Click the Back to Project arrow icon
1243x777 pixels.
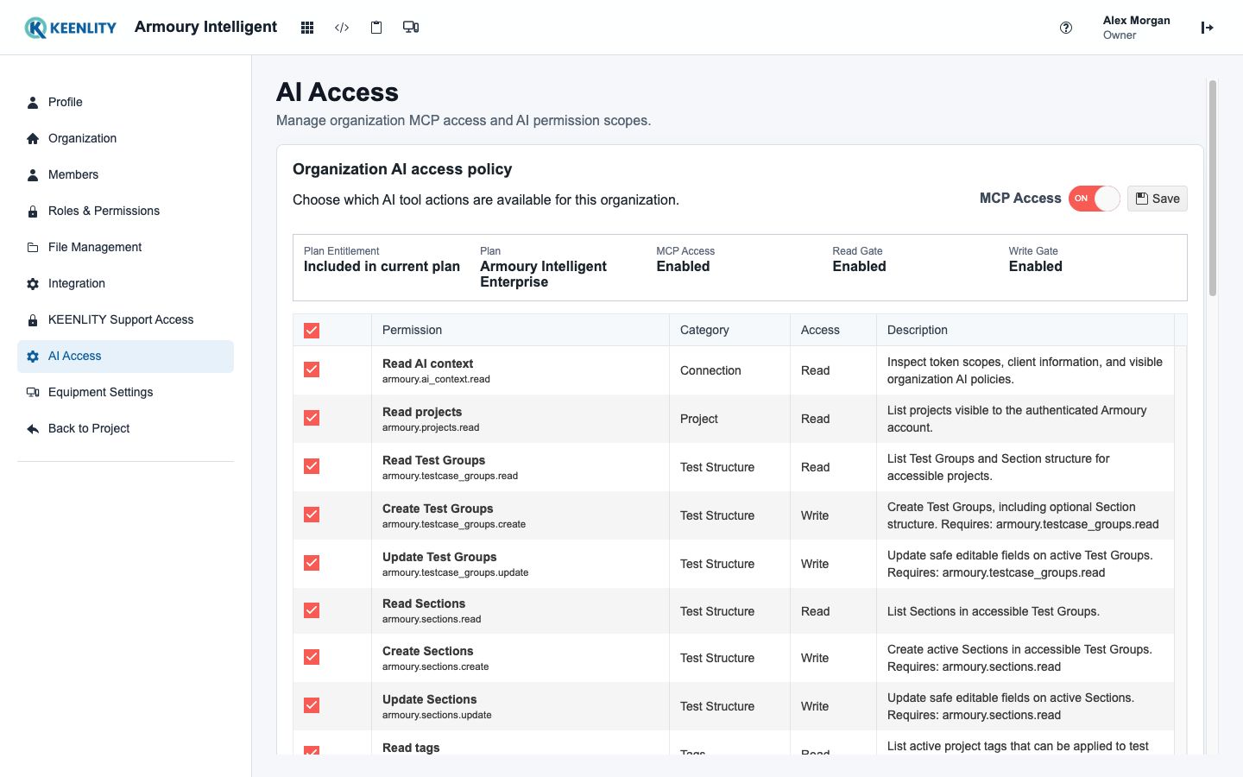pos(33,428)
